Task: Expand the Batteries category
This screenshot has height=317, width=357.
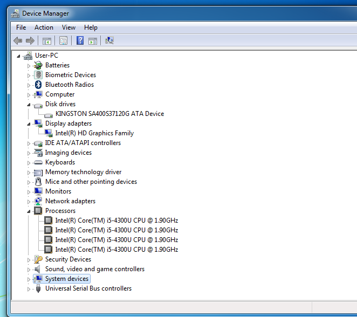Action: [x=29, y=66]
